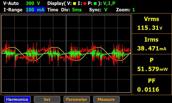This screenshot has width=172, height=103.
Task: Change the Zoom factor value 1
Action: (x=134, y=10)
